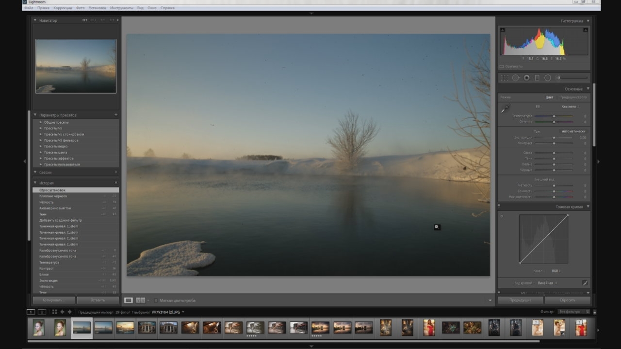Viewport: 621px width, 349px height.
Task: Hide the left panel group arrow
Action: tap(25, 161)
